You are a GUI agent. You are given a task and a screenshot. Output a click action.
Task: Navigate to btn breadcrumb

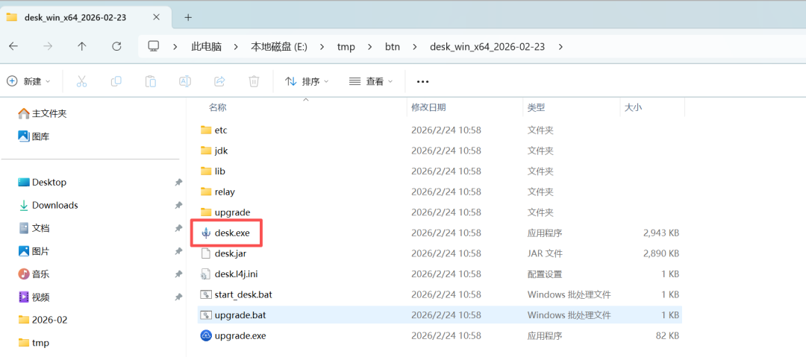point(393,47)
